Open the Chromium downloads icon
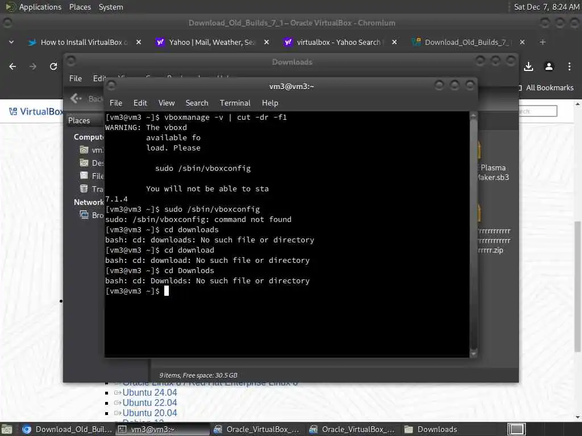 [528, 66]
